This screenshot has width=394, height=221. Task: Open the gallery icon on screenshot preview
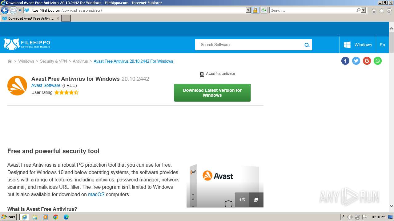(x=256, y=200)
